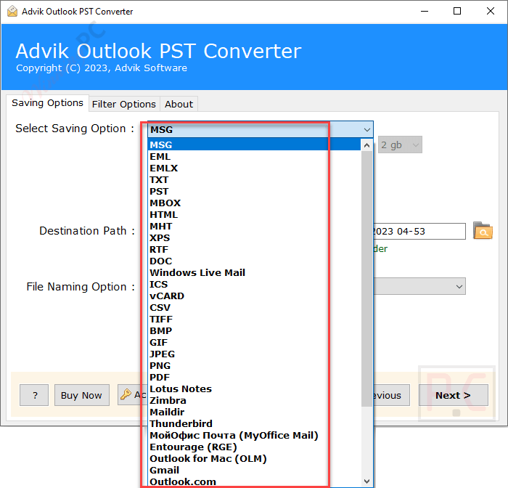The height and width of the screenshot is (488, 508).
Task: Select Zimbra in the dropdown
Action: (x=254, y=400)
